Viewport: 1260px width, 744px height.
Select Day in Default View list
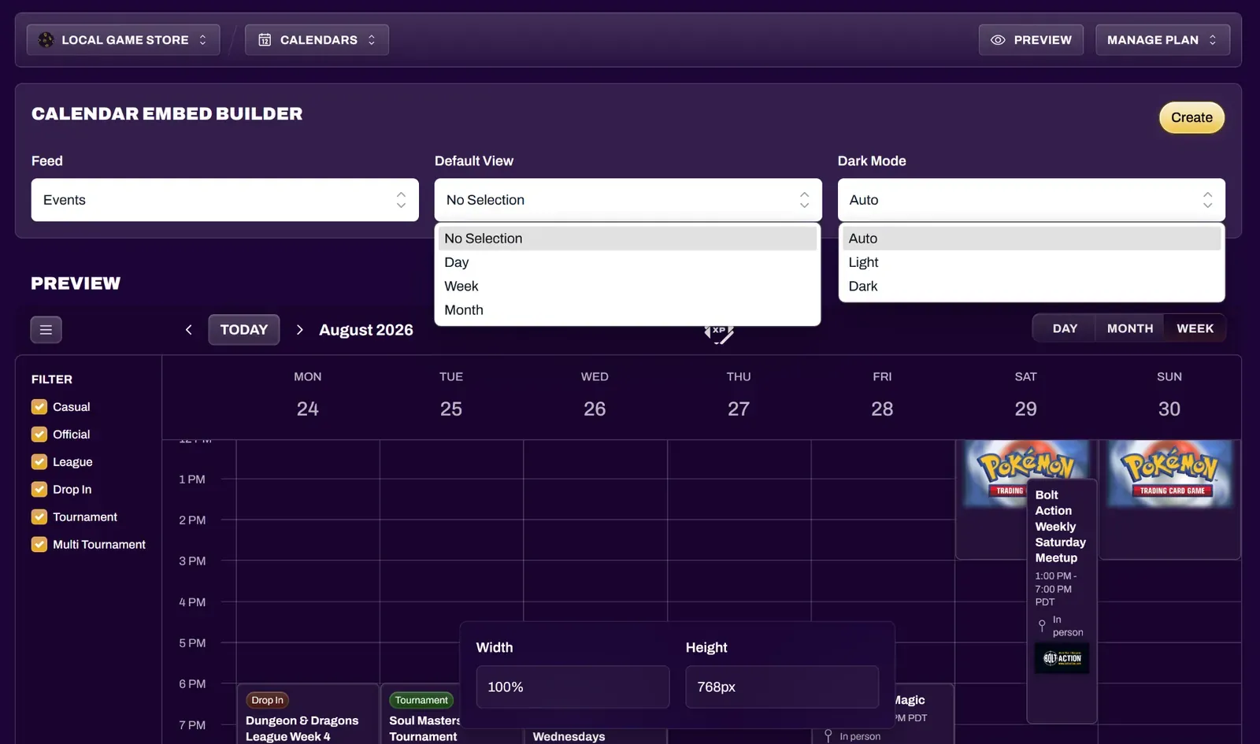[x=628, y=262]
